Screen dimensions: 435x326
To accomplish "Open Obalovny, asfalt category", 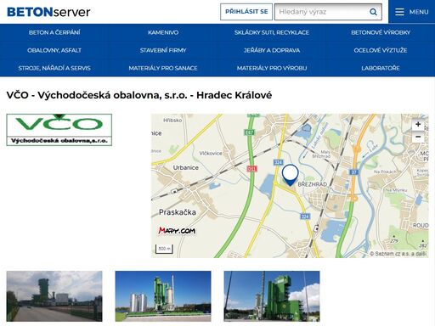I will point(54,50).
